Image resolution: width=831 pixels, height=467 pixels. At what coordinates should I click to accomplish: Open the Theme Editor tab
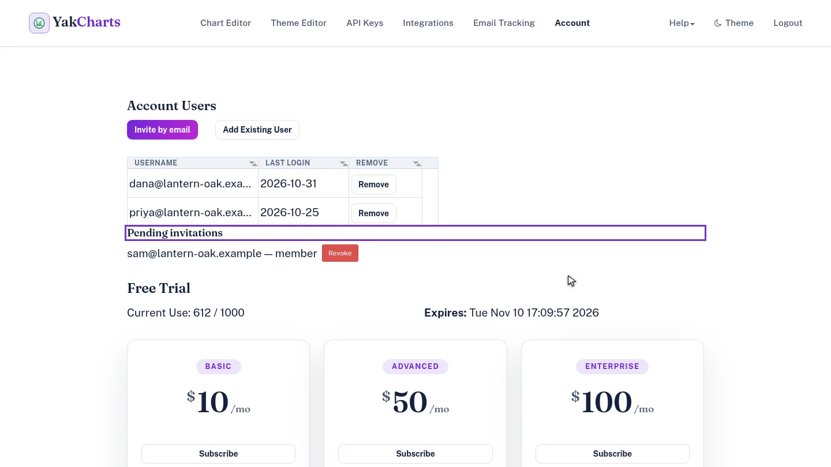click(x=298, y=23)
